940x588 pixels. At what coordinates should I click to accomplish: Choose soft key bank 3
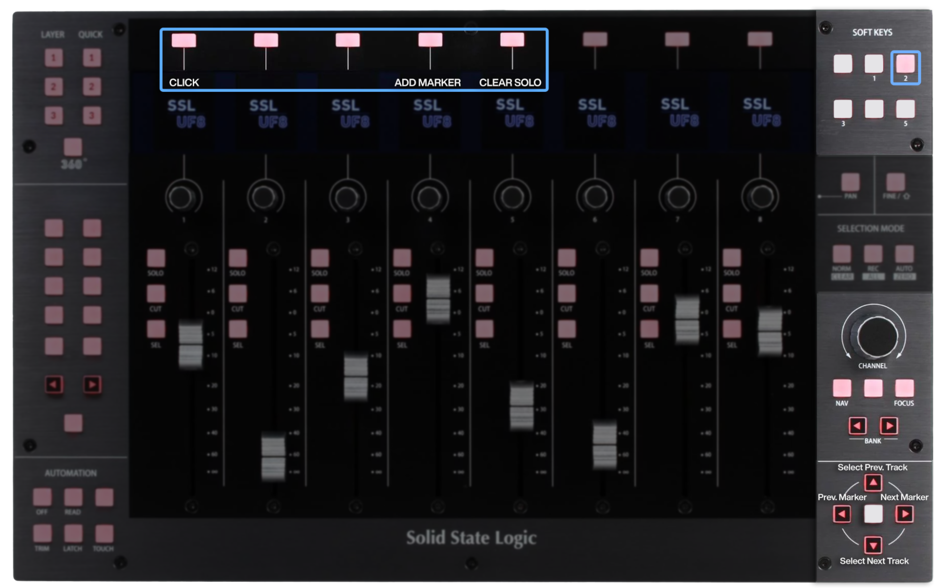tap(843, 109)
